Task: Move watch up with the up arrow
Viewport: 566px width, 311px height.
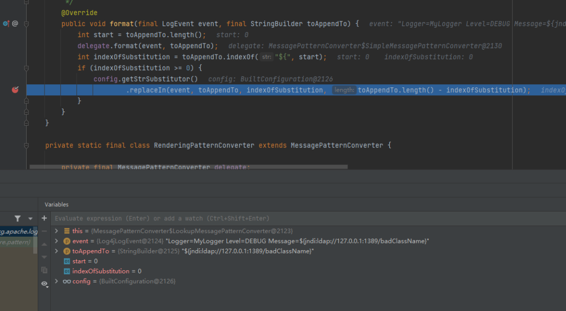Action: pos(44,245)
